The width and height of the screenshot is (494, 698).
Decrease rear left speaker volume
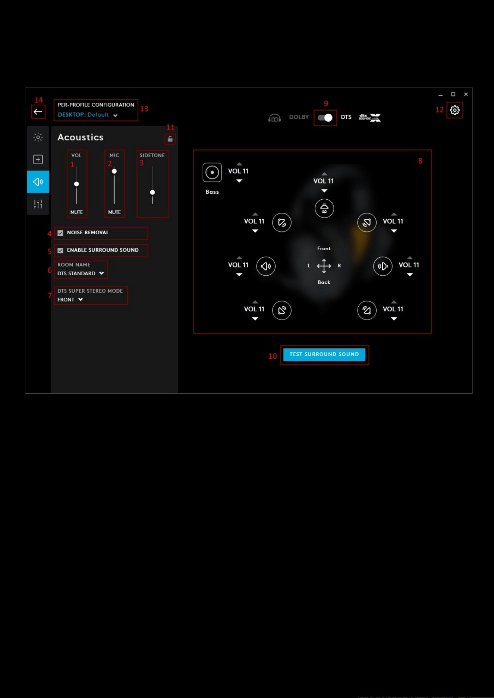click(x=255, y=319)
